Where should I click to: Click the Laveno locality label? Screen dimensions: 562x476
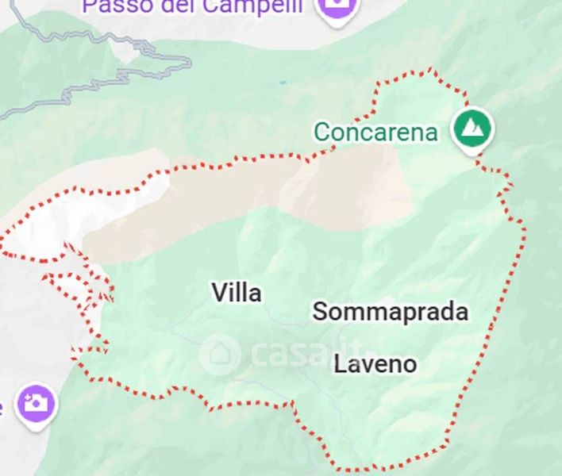pyautogui.click(x=375, y=364)
